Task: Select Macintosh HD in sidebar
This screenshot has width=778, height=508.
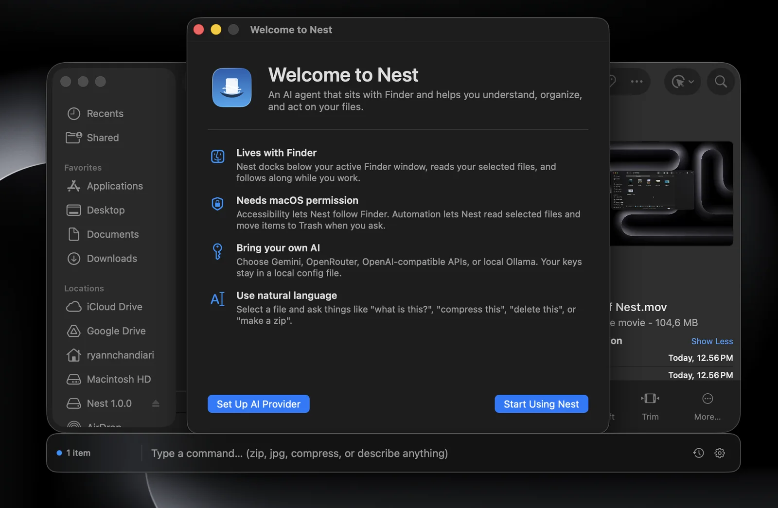Action: click(108, 379)
